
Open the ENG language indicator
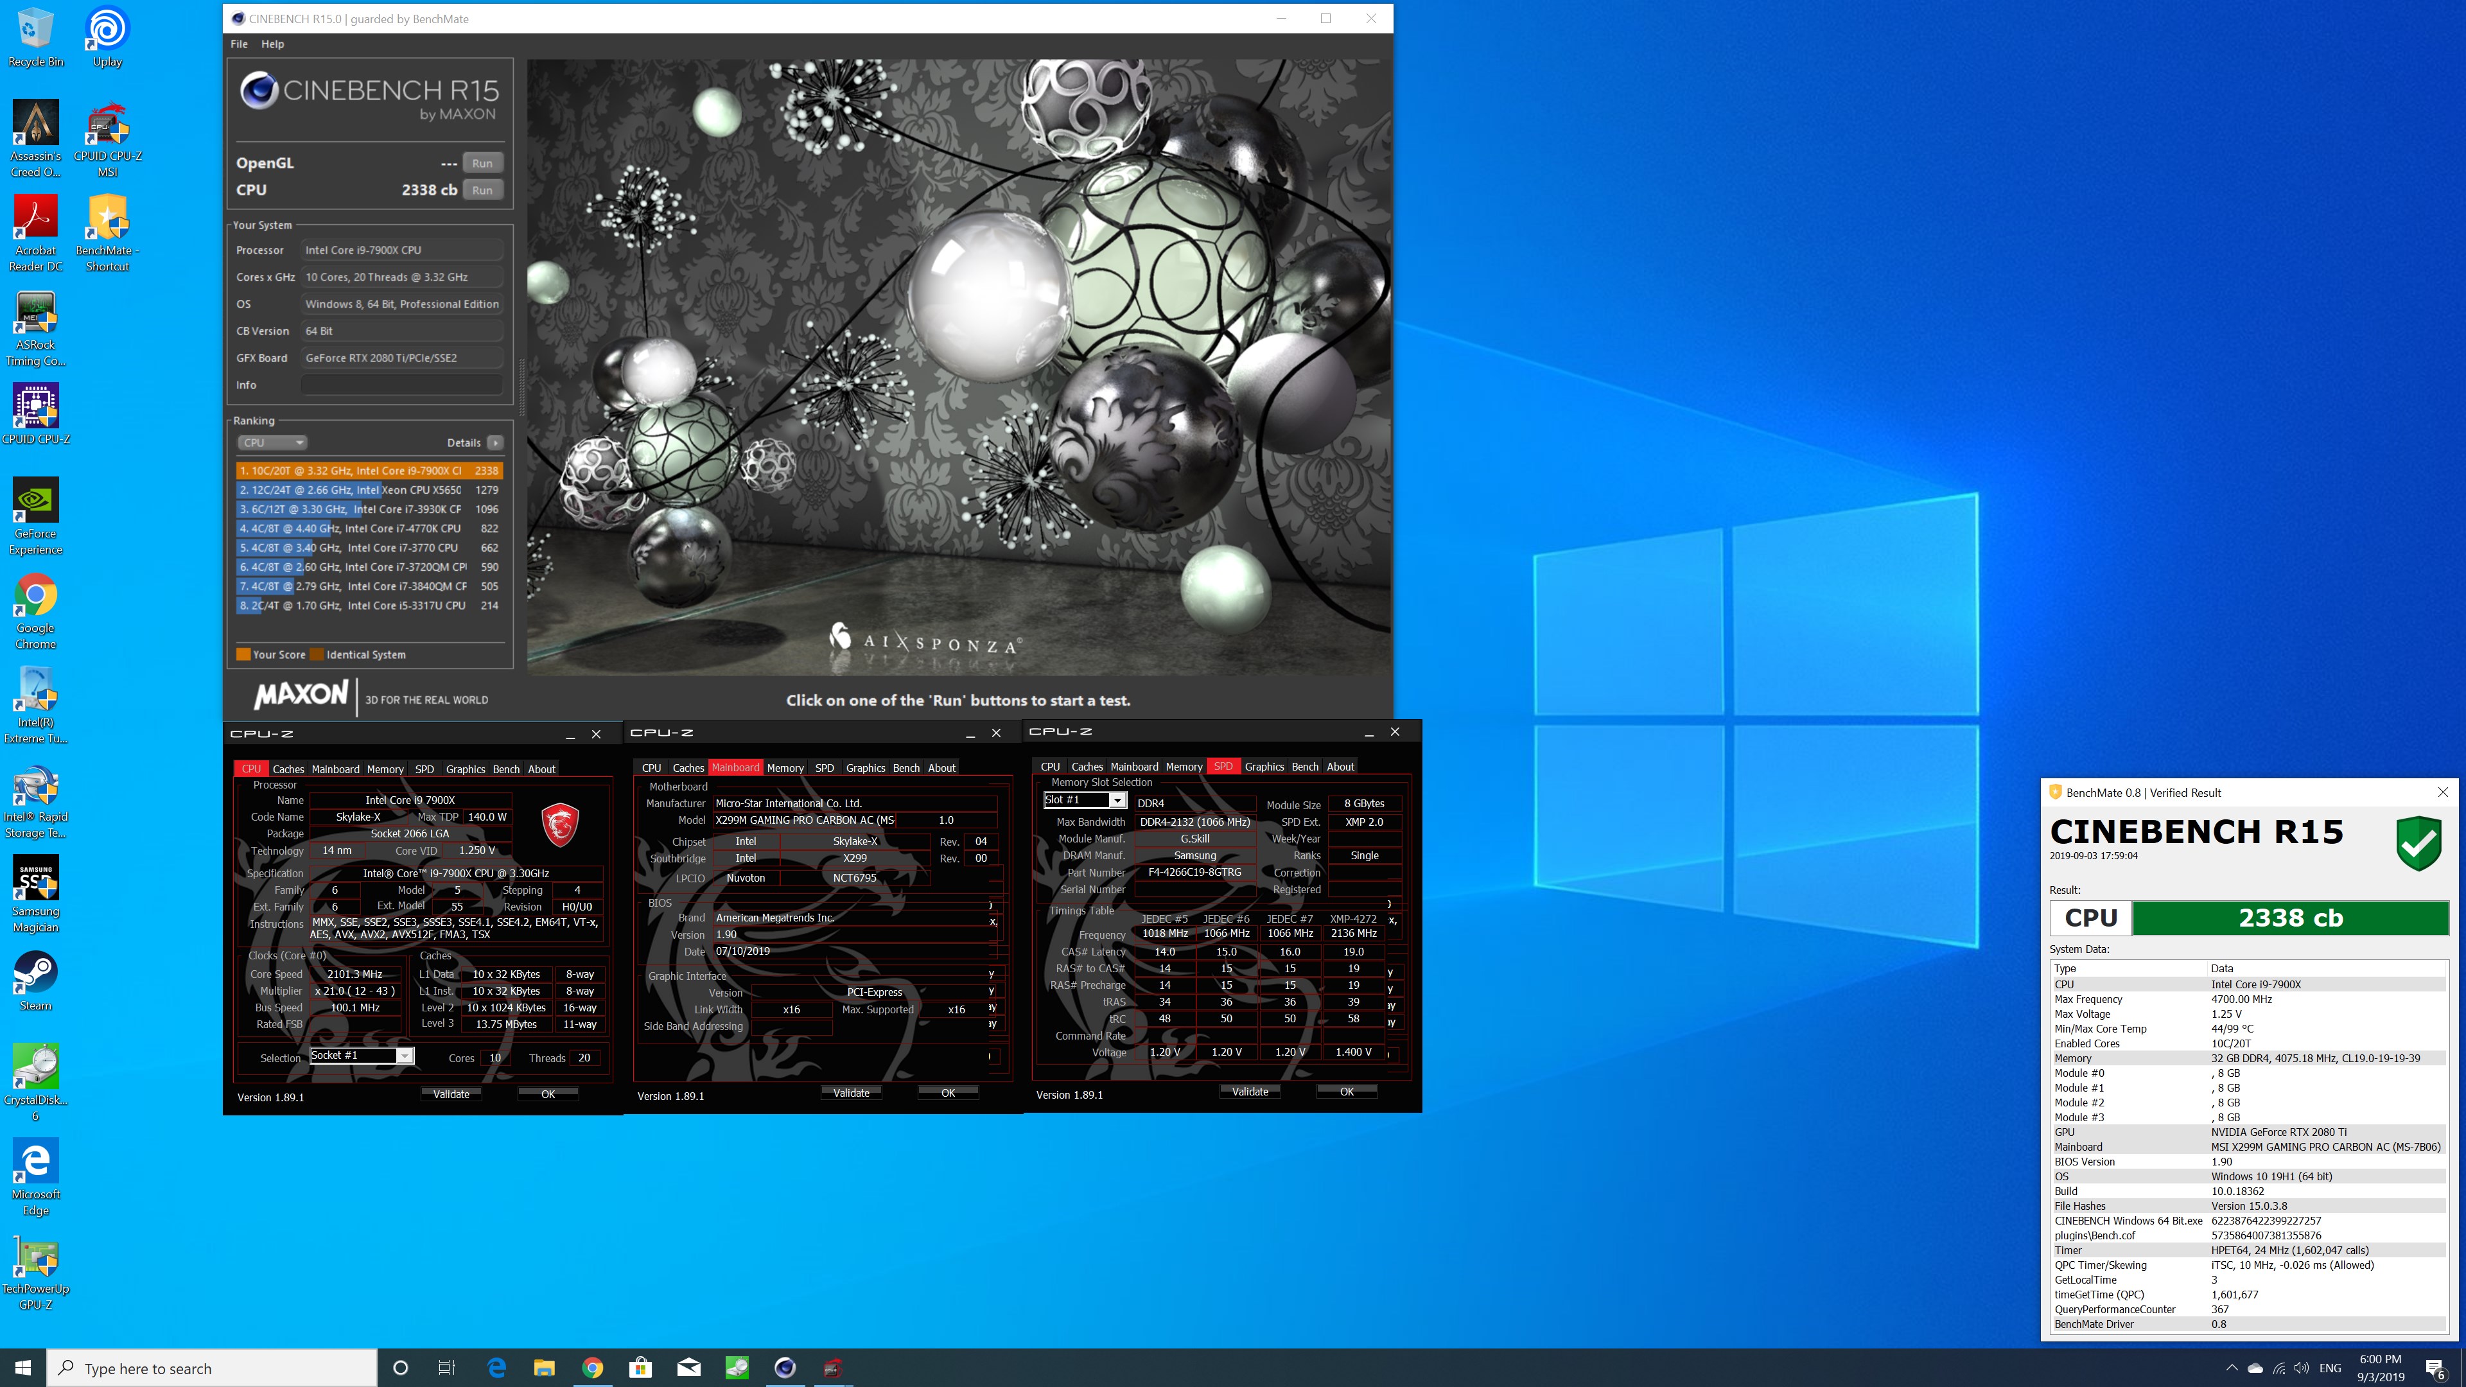2330,1368
